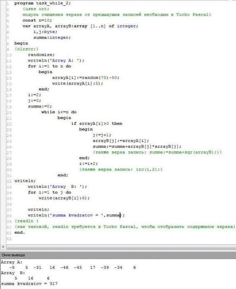Click line number 20 in the gutter
Viewport: 236px width, 289px height.
(9, 113)
